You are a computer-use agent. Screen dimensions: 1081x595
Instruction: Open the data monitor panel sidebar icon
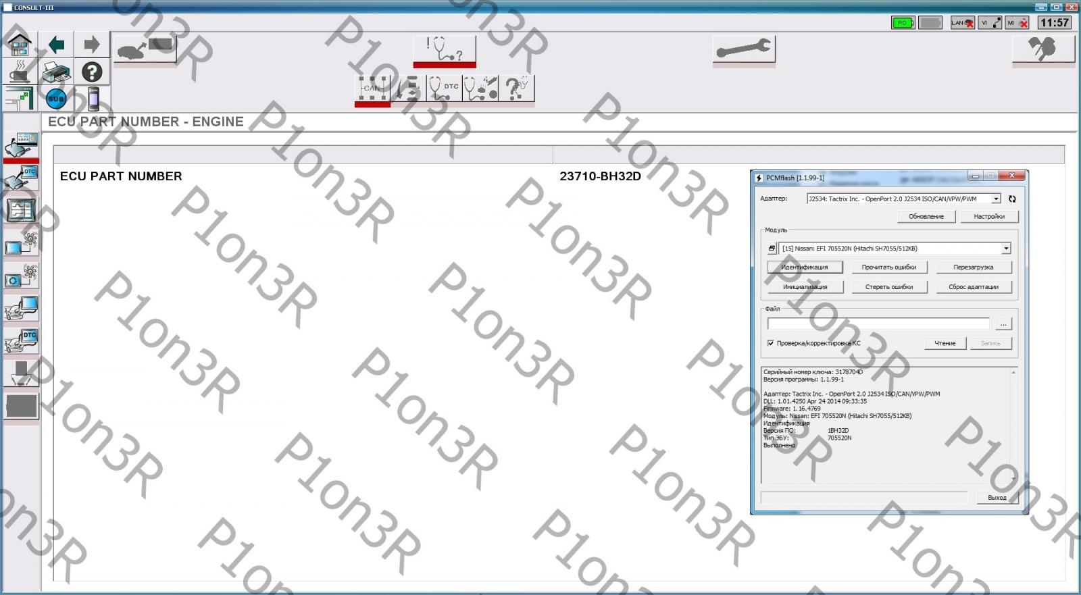point(21,211)
